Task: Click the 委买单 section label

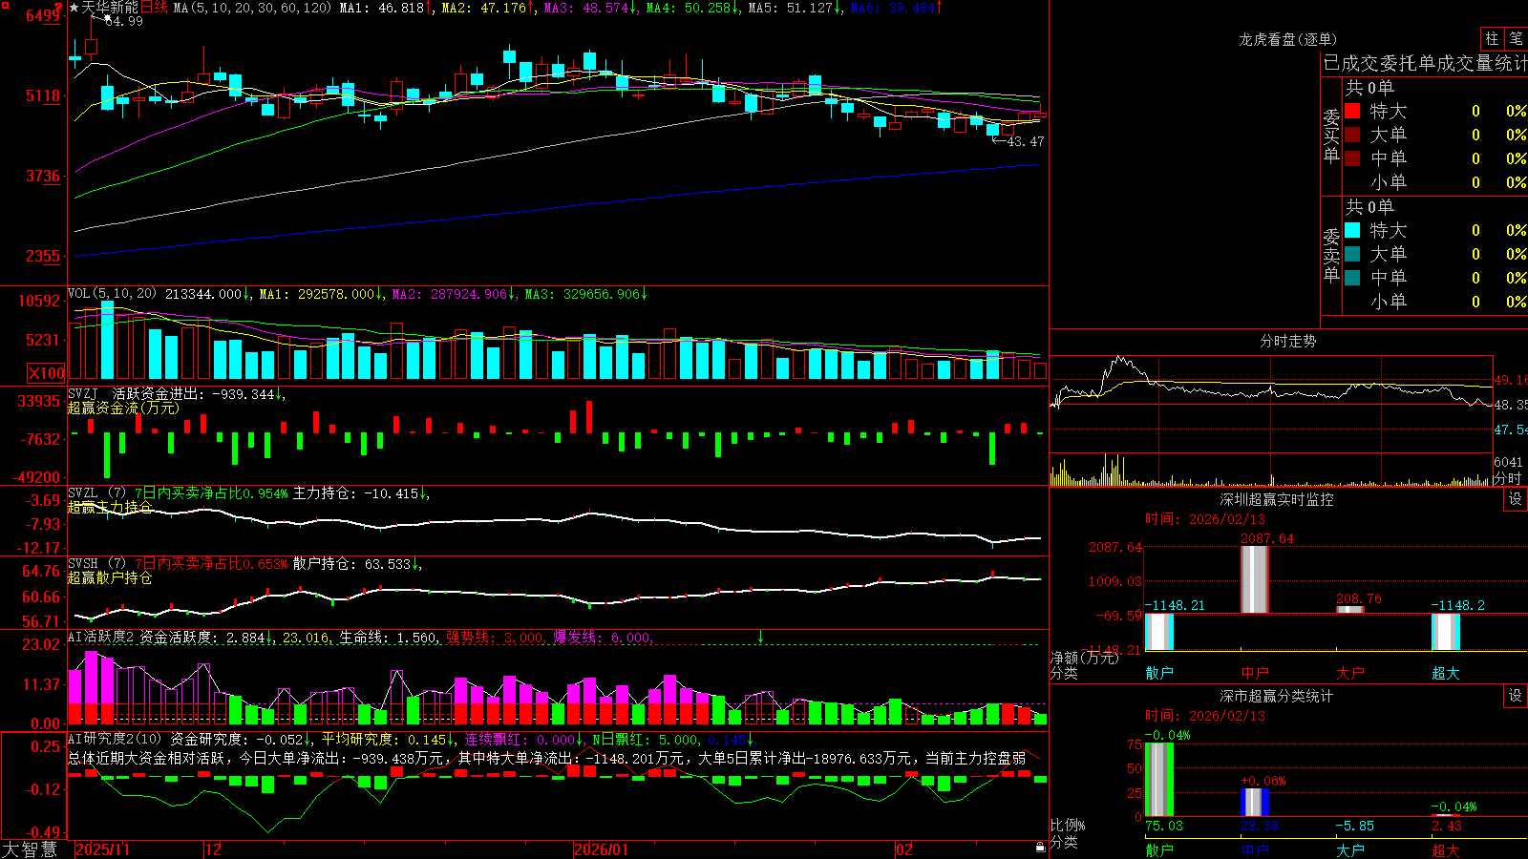Action: pyautogui.click(x=1331, y=136)
